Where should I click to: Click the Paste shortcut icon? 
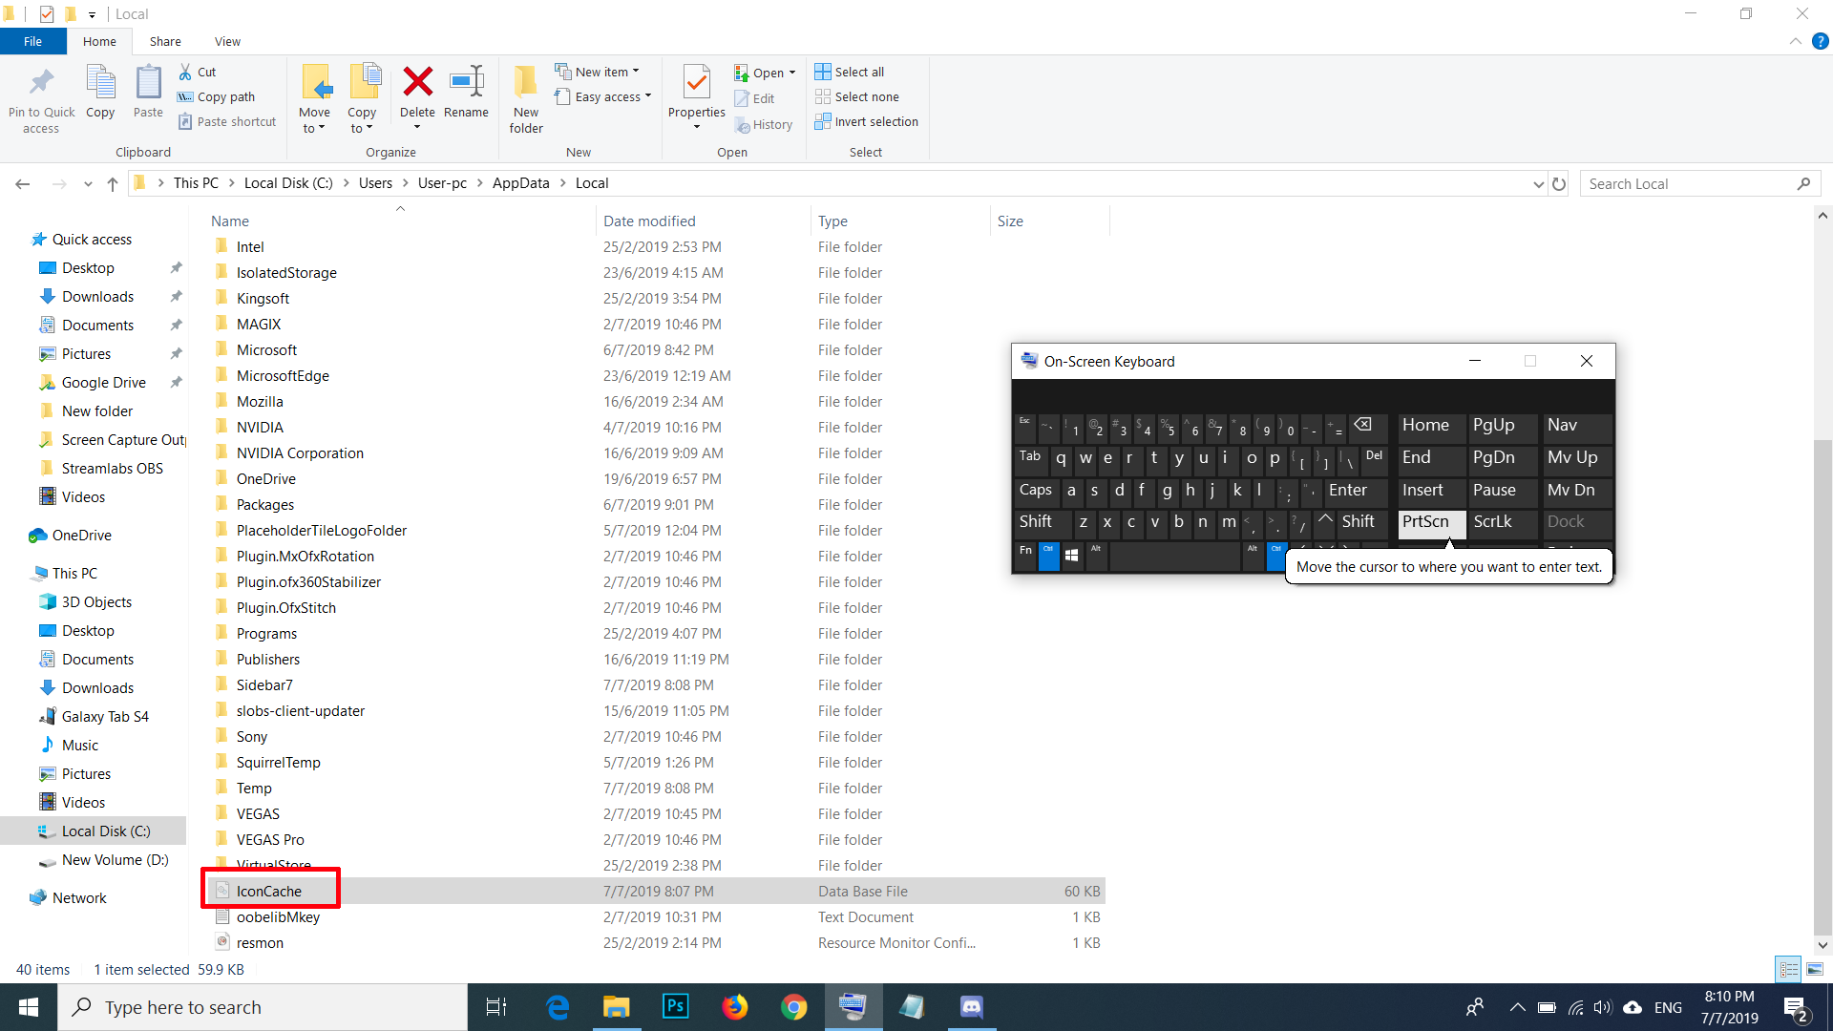tap(226, 121)
